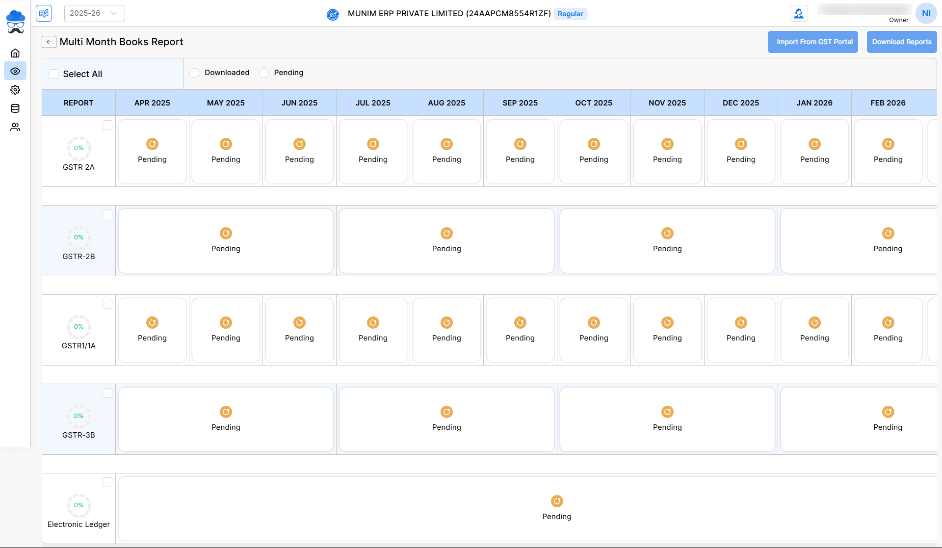Click the eye icon in sidebar
The height and width of the screenshot is (548, 942).
pos(15,71)
